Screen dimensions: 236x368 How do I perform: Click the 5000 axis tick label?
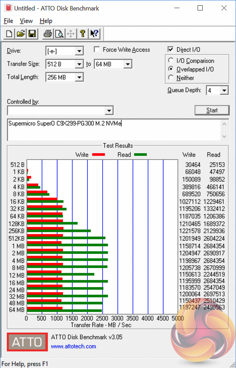pyautogui.click(x=177, y=319)
